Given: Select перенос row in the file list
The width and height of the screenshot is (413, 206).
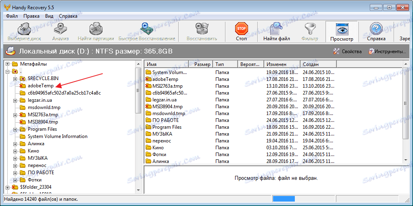Looking at the screenshot, I should point(273,140).
